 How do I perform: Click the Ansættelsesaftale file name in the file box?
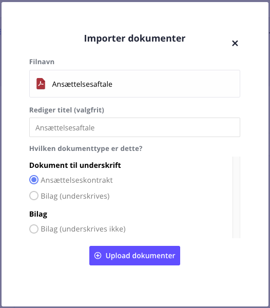[x=82, y=84]
